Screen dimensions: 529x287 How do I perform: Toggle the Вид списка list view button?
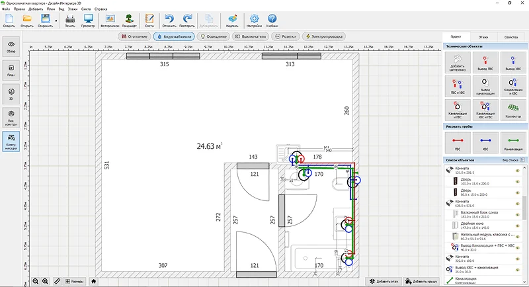[522, 160]
